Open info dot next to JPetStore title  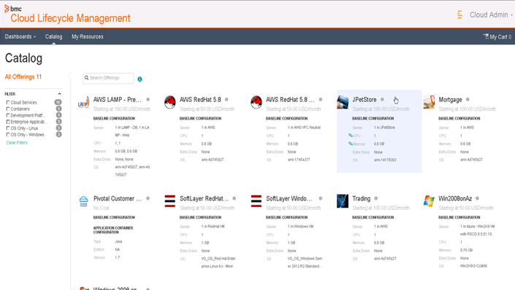[x=382, y=100]
